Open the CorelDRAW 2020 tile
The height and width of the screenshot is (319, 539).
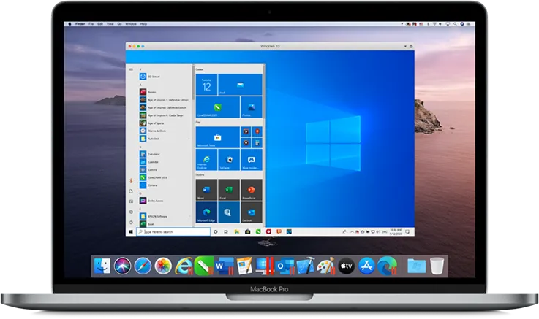218,107
